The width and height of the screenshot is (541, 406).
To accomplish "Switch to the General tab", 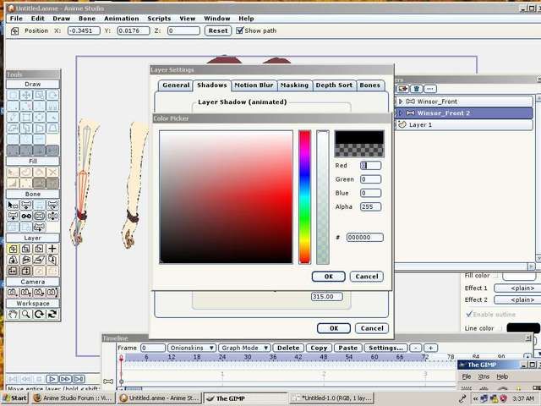I will [176, 85].
